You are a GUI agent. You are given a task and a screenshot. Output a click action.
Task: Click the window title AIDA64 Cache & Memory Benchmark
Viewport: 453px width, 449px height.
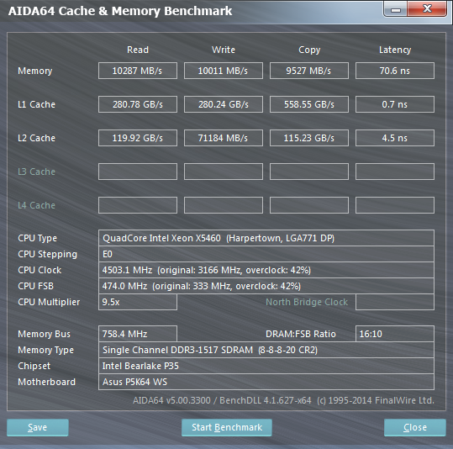(x=120, y=11)
